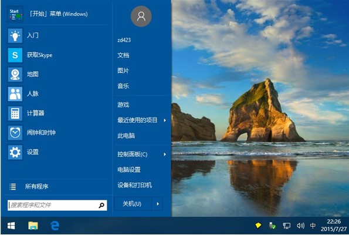Click the search magnifier icon

[x=101, y=205]
